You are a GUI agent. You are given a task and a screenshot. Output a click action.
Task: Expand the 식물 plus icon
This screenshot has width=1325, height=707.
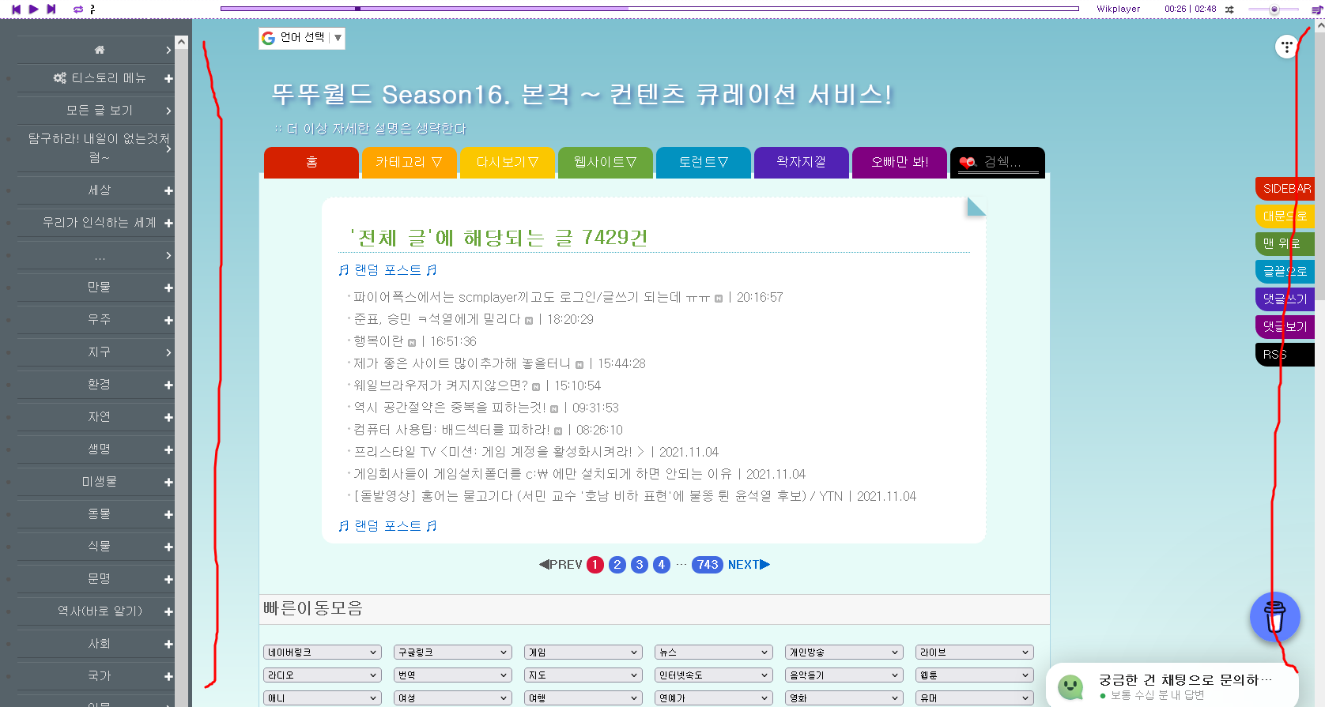(168, 547)
